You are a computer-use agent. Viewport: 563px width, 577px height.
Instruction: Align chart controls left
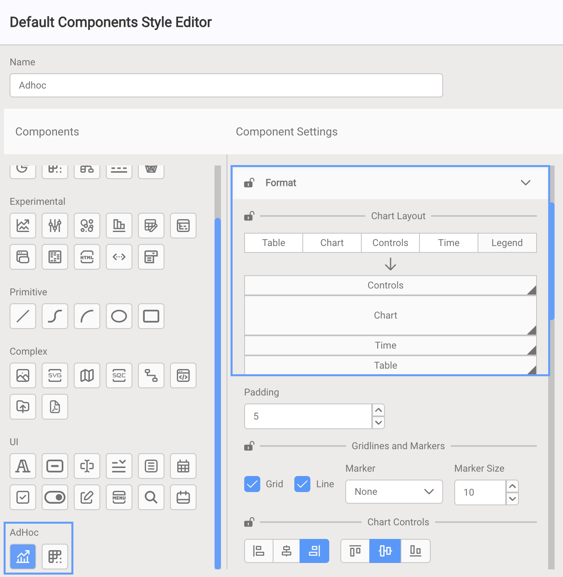coord(259,551)
